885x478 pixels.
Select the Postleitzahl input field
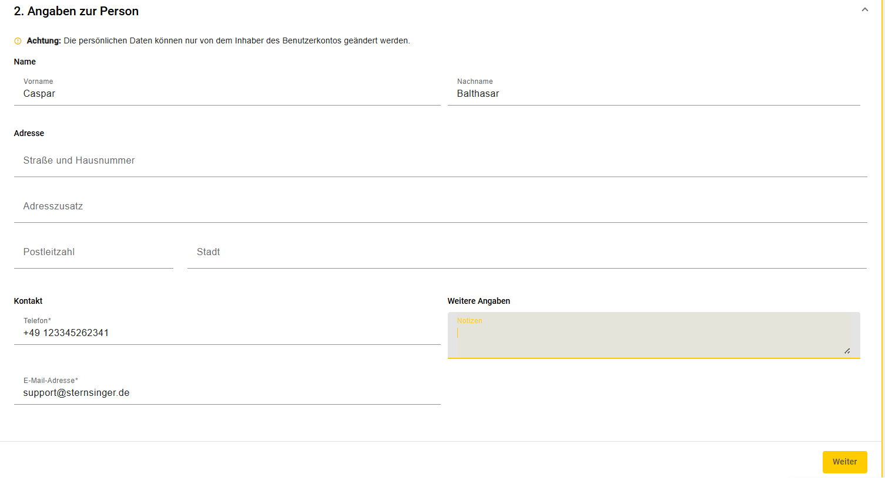[x=93, y=252]
